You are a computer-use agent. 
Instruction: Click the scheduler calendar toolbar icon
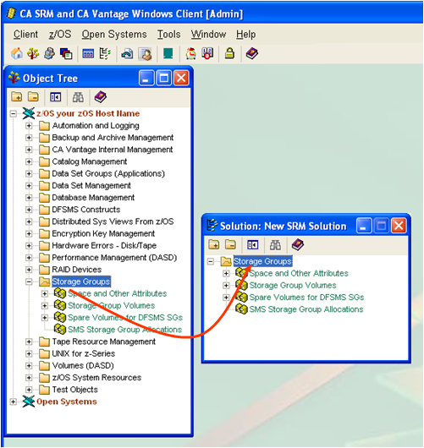tap(207, 53)
